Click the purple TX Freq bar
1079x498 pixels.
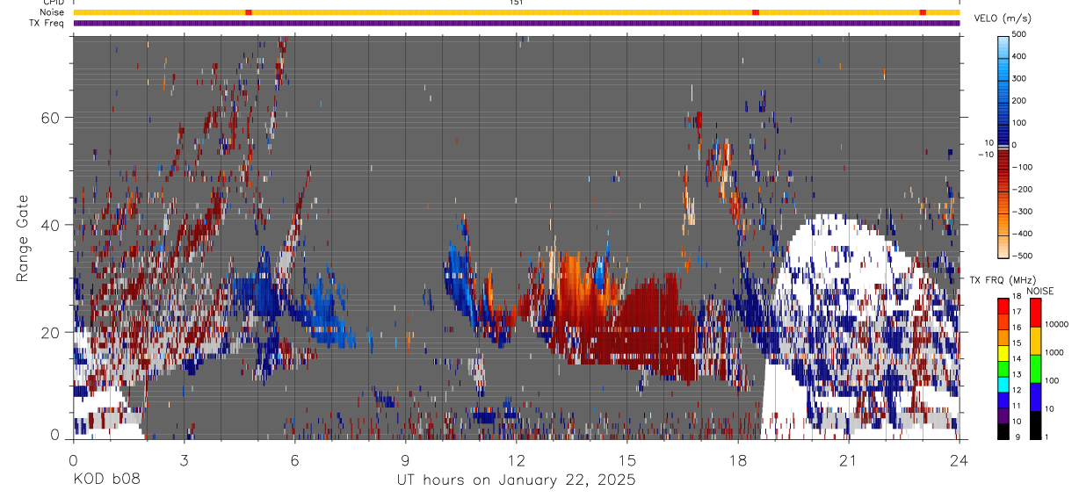point(517,23)
